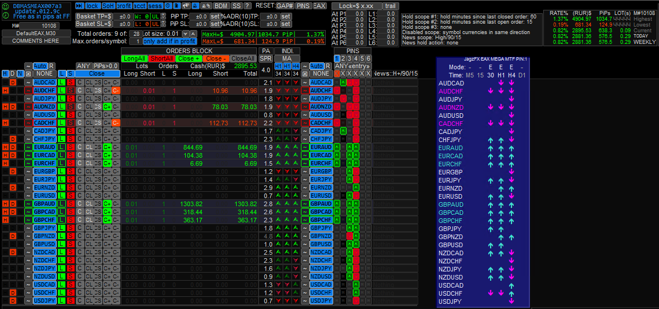Image resolution: width=659 pixels, height=309 pixels.
Task: Click the CL button on the EURCAD row
Action: coord(89,155)
